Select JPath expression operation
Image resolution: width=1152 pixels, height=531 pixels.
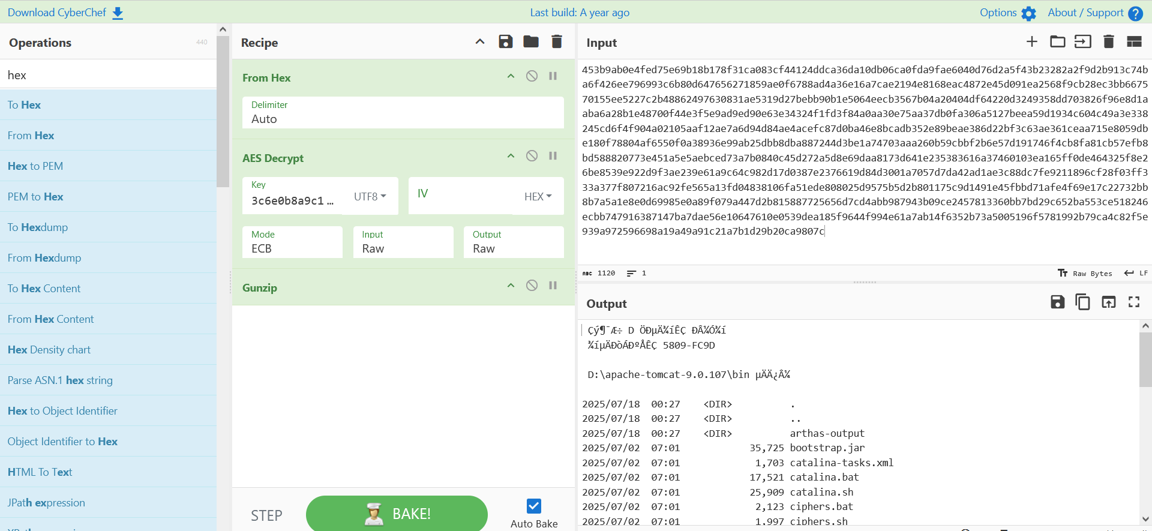[108, 503]
